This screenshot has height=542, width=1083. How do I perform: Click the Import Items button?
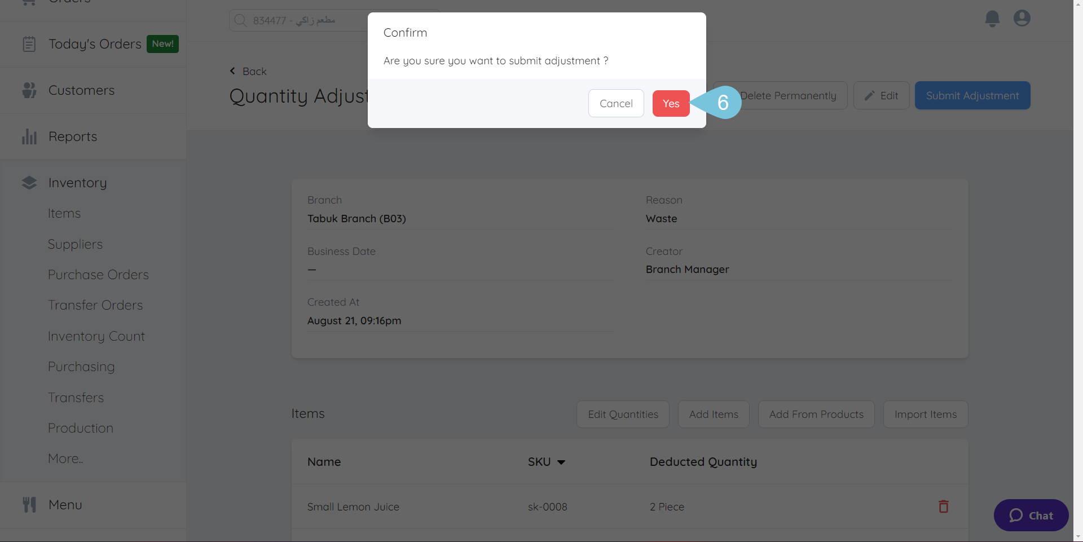925,415
